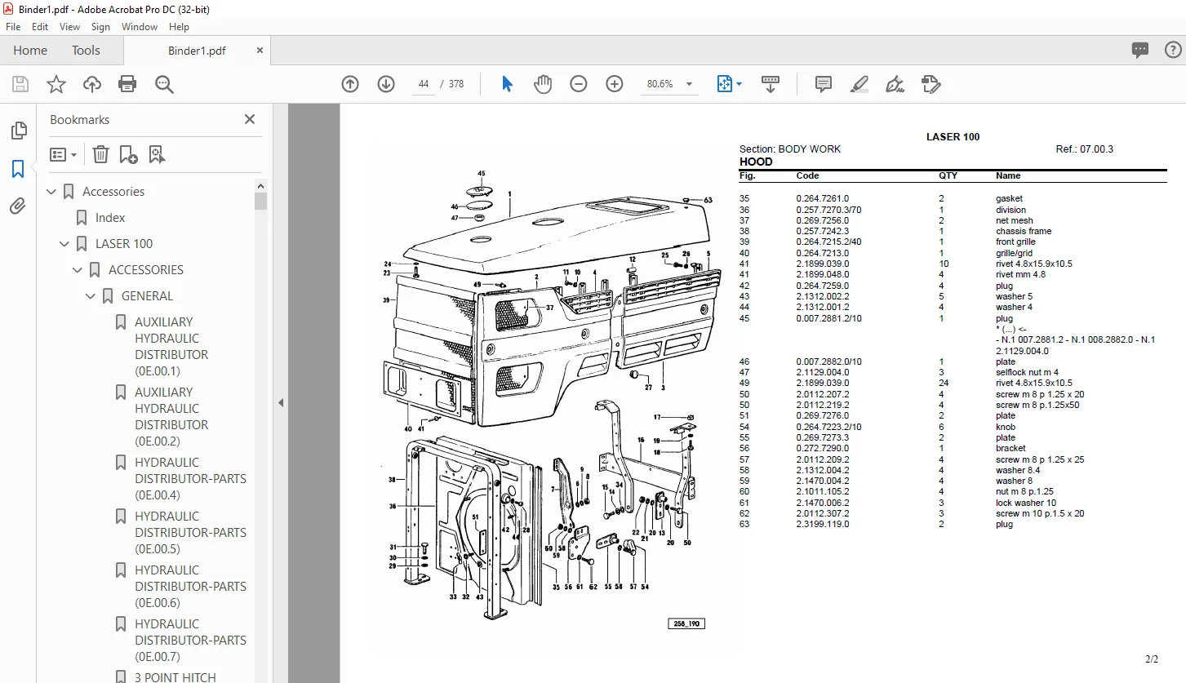
Task: Collapse the LASER 100 bookmark chevron
Action: (x=65, y=244)
